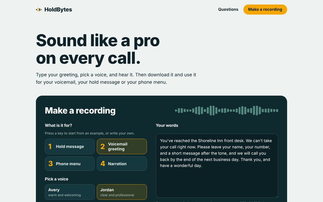Pick the Avery warm and welcoming voice
Viewport: 323px width, 202px height.
[x=70, y=192]
